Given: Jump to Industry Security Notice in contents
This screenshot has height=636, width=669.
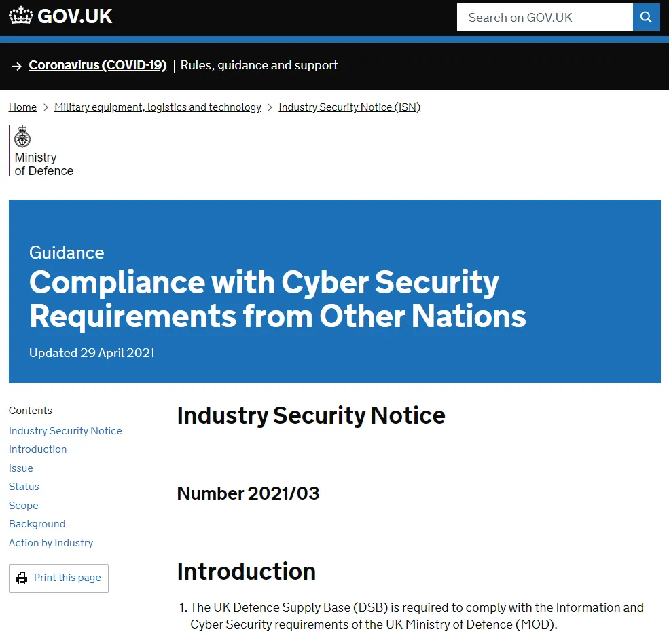Looking at the screenshot, I should [x=65, y=431].
